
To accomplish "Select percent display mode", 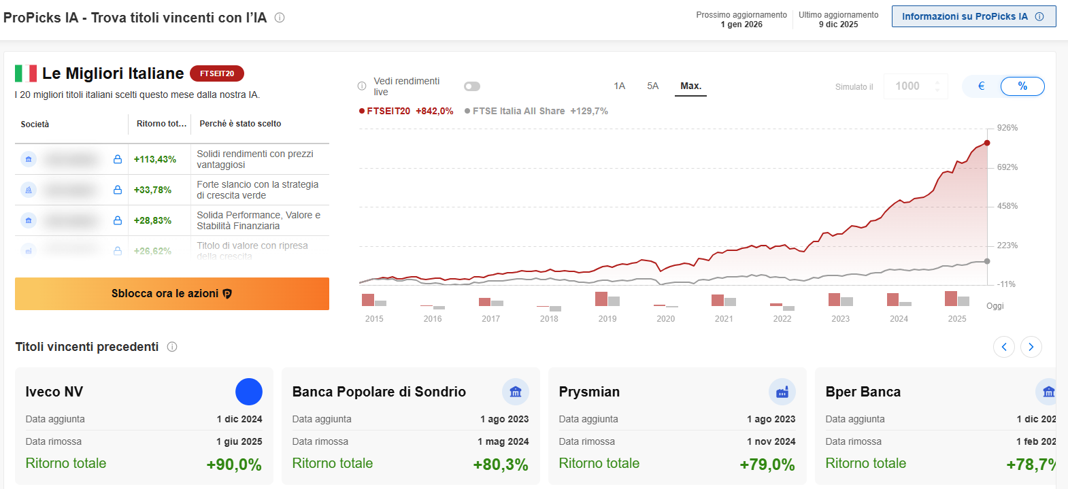I will click(x=1022, y=86).
